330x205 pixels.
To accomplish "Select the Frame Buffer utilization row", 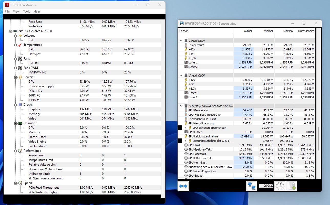I will (94, 137).
